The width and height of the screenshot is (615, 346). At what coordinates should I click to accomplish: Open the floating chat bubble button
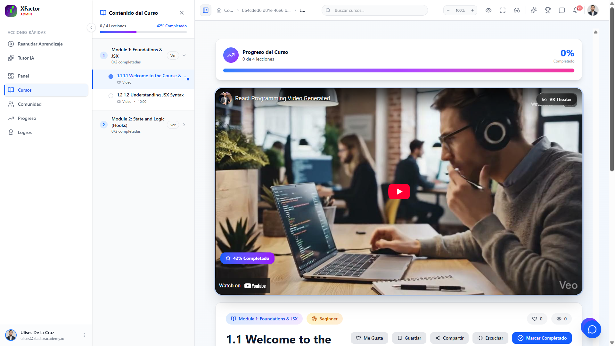click(x=592, y=329)
